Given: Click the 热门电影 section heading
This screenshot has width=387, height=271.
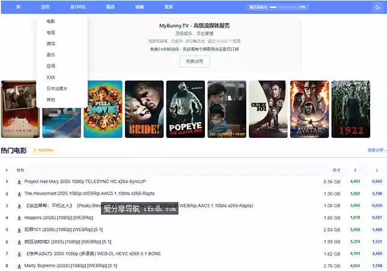Looking at the screenshot, I should pos(14,150).
